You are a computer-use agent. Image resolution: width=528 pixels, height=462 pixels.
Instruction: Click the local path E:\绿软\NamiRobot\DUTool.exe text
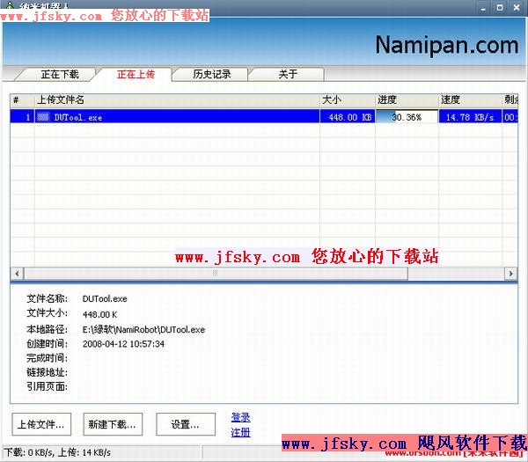tap(143, 329)
